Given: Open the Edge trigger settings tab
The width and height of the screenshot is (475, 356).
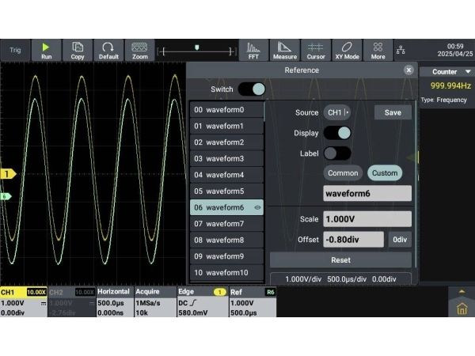Looking at the screenshot, I should pos(203,302).
